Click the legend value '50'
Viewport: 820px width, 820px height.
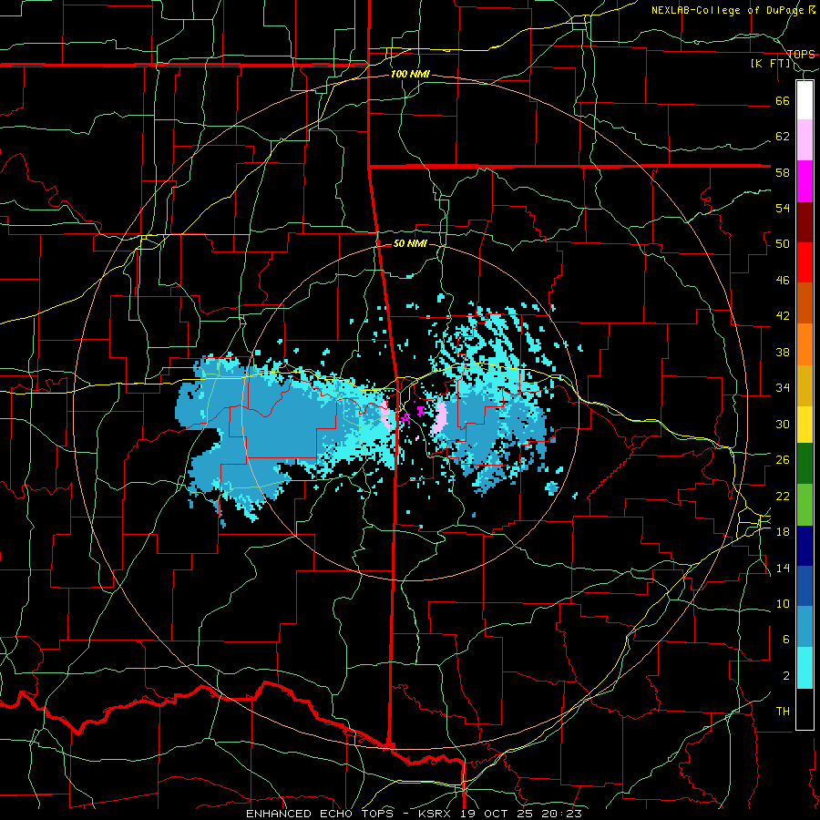(x=783, y=244)
